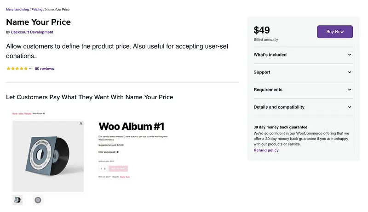Screen dimensions: 368x212
Task: Click the Enter your amount field
Action: click(108, 157)
